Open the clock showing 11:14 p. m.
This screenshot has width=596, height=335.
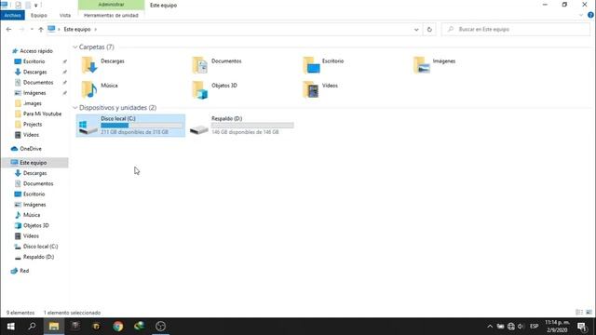(x=557, y=327)
